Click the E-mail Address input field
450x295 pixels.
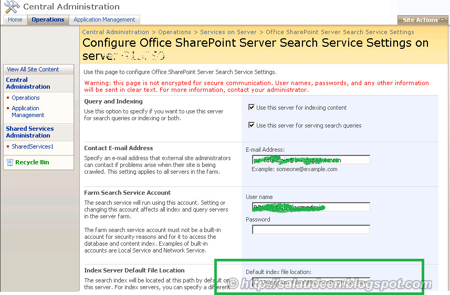[x=311, y=160]
